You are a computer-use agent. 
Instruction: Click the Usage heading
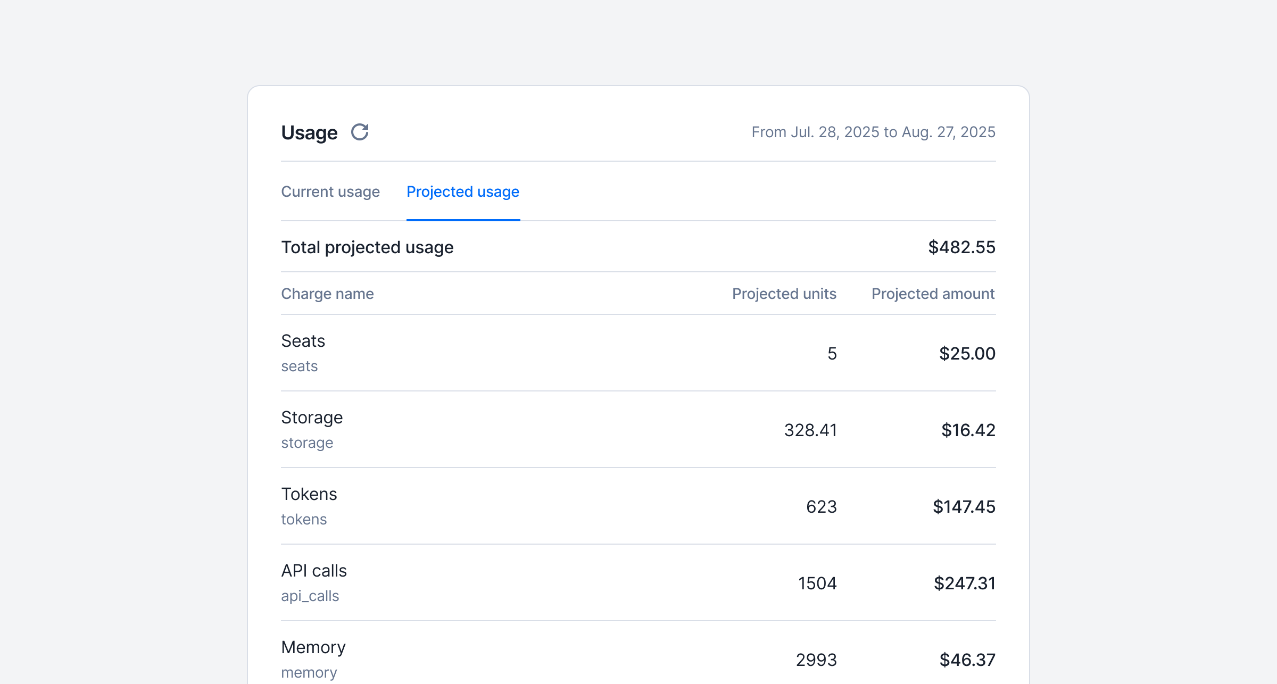309,132
